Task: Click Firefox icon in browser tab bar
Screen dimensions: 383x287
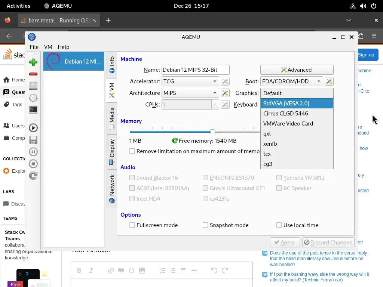Action: [x=7, y=20]
